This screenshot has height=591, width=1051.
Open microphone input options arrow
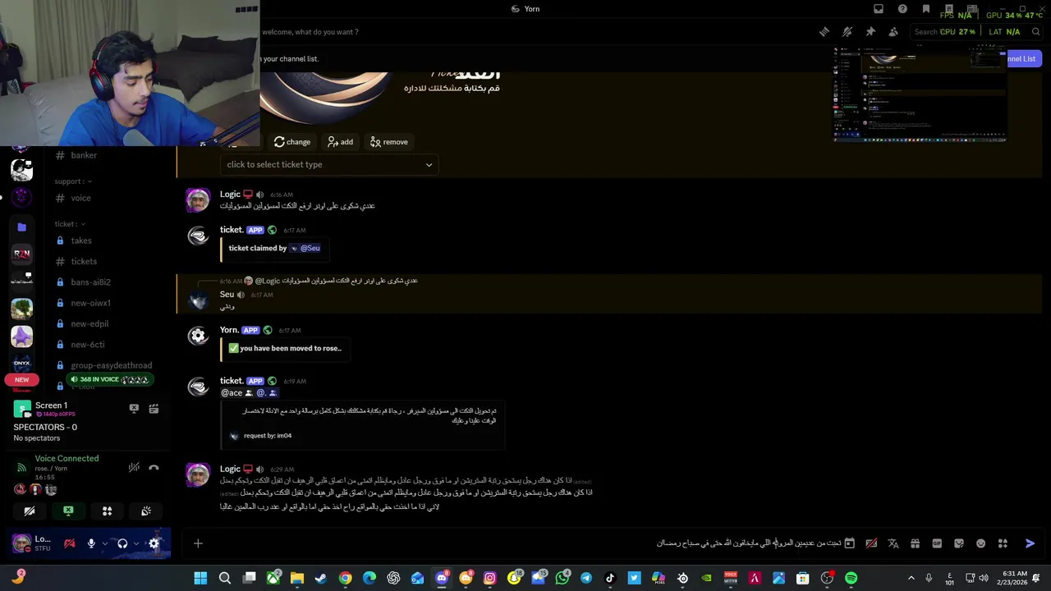[104, 543]
